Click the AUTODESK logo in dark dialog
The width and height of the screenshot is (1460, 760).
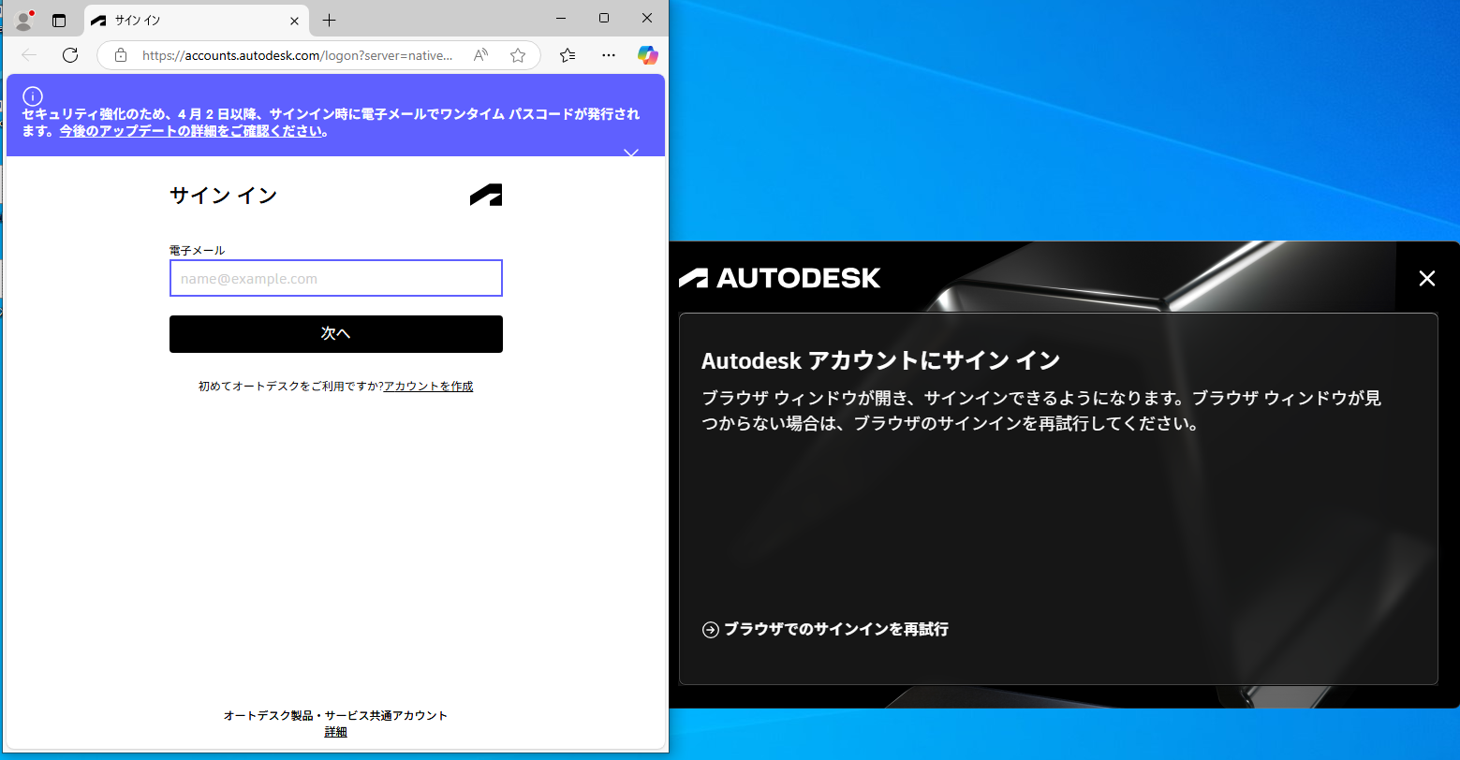click(x=780, y=278)
